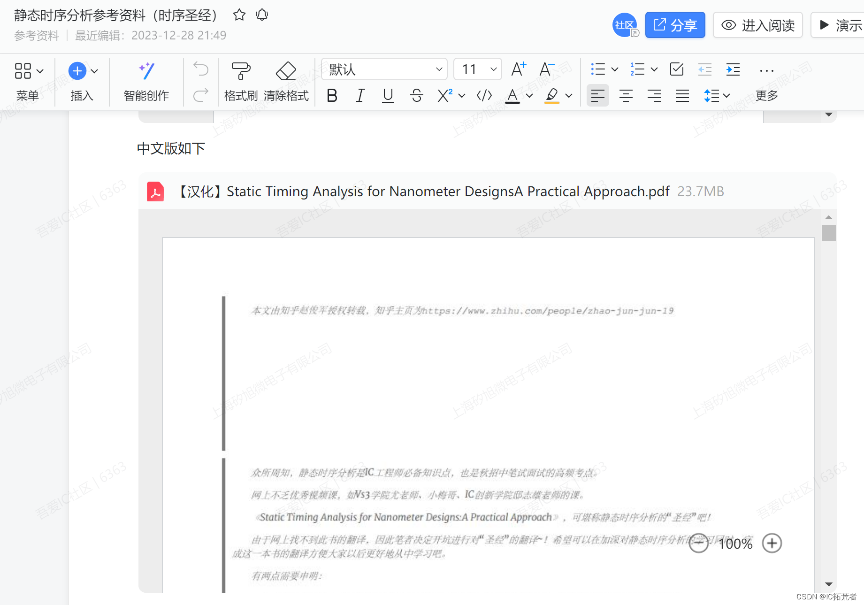Open the font style dropdown 默认
The height and width of the screenshot is (605, 864).
(384, 69)
